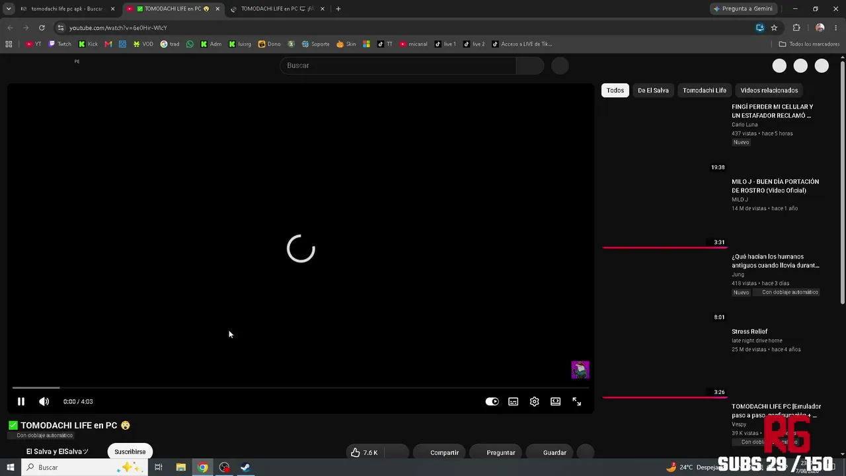Open the micanal bookmark
846x476 pixels.
(x=413, y=44)
